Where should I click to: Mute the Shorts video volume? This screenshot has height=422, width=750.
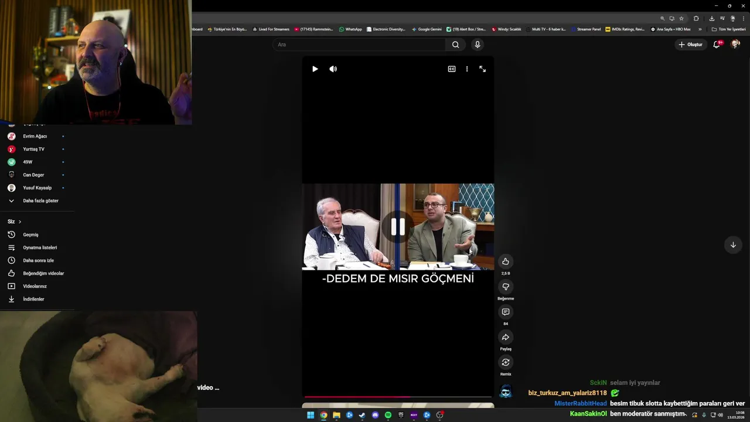(x=333, y=69)
